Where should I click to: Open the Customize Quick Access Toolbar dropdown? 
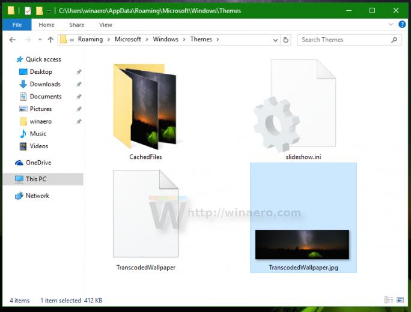49,11
